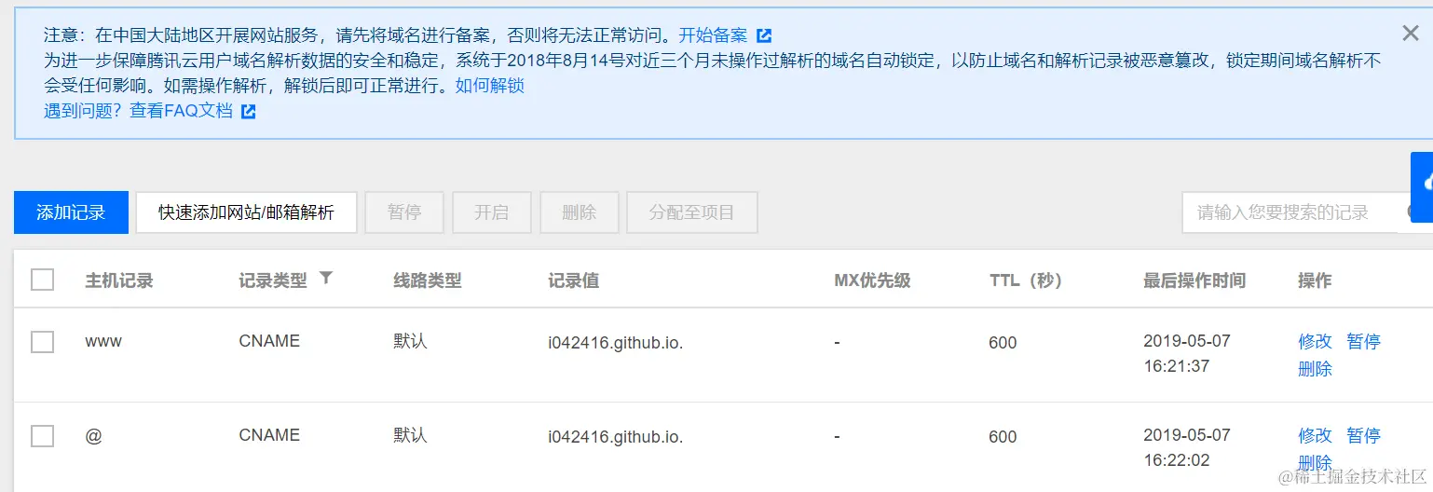1433x492 pixels.
Task: Click 默认 line type in www row
Action: tap(410, 341)
